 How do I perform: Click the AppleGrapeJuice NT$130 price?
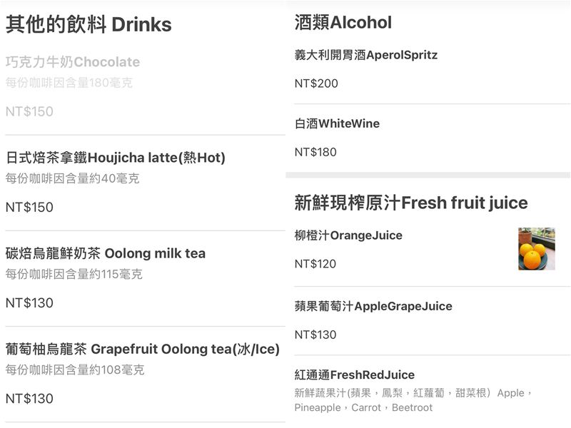(315, 335)
